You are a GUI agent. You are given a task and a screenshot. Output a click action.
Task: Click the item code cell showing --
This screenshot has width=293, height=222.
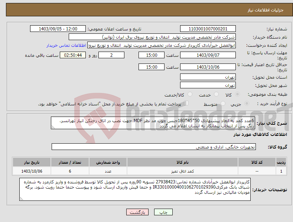click(257, 171)
